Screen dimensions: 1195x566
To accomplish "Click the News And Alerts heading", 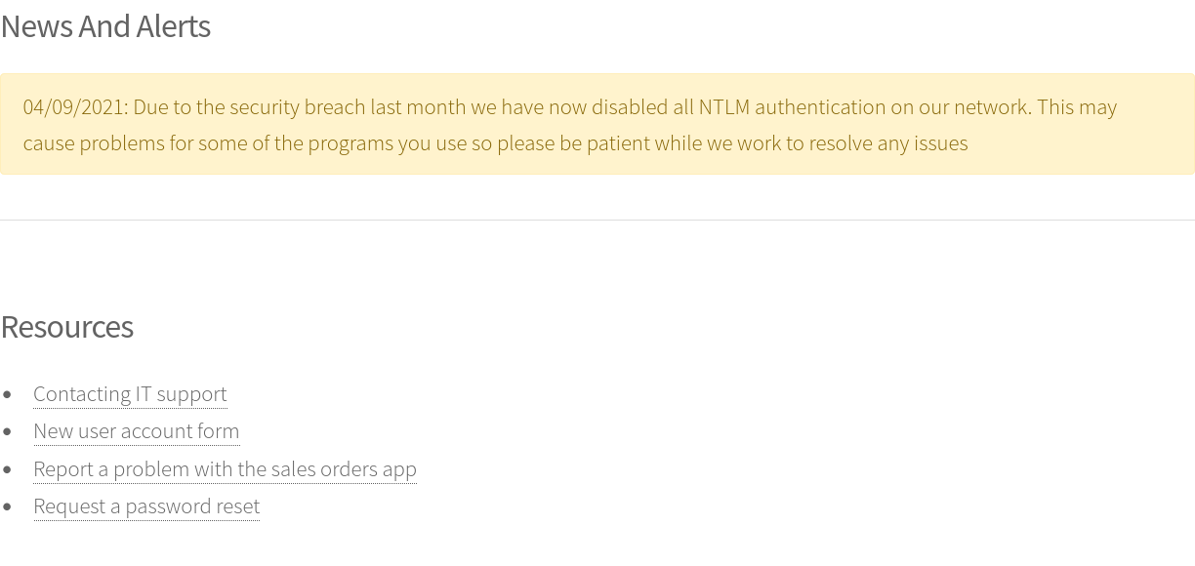I will [105, 26].
